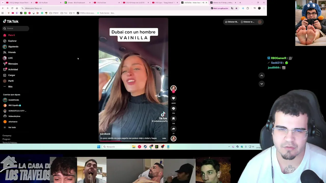Click the Obtener monedas button
Screen dimensions: 326x183
(232, 22)
